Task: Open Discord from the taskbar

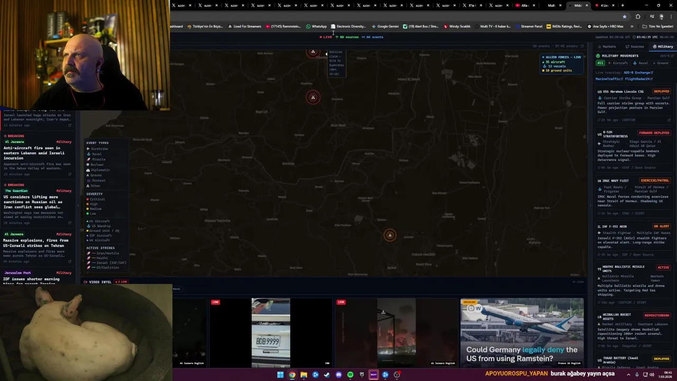Action: 338,375
